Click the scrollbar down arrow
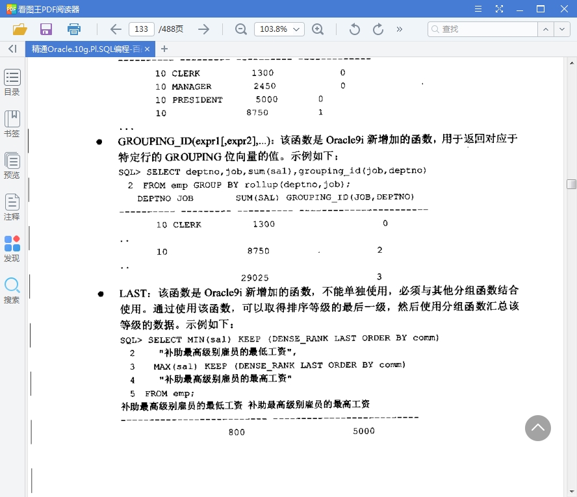This screenshot has width=577, height=497. pos(572,492)
